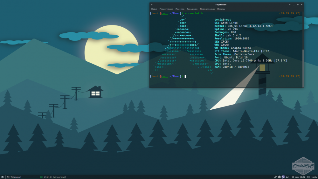Click the display tray icon
The image size is (318, 179).
pyautogui.click(x=287, y=177)
